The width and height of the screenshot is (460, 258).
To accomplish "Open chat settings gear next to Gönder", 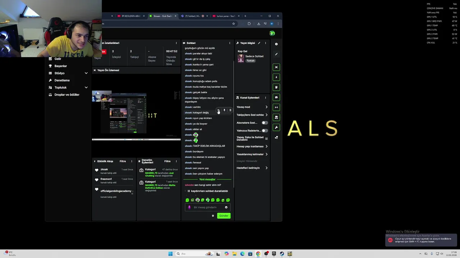I will click(x=213, y=216).
